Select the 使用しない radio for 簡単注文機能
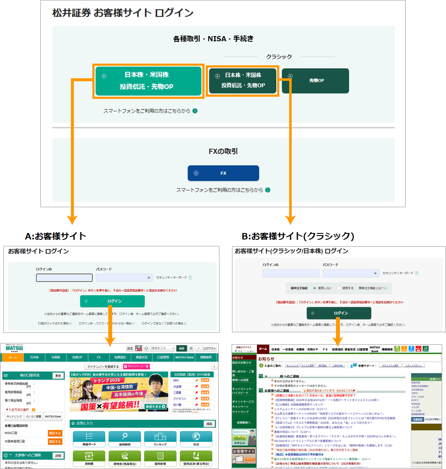446x469 pixels. [315, 288]
